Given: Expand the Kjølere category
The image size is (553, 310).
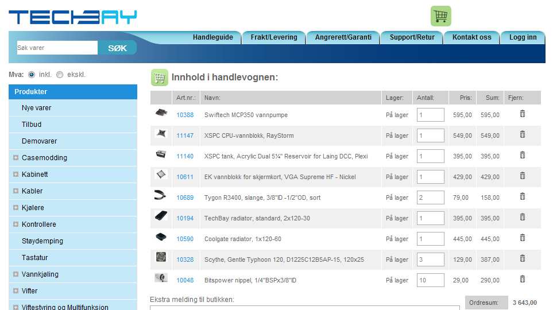Looking at the screenshot, I should [x=16, y=208].
